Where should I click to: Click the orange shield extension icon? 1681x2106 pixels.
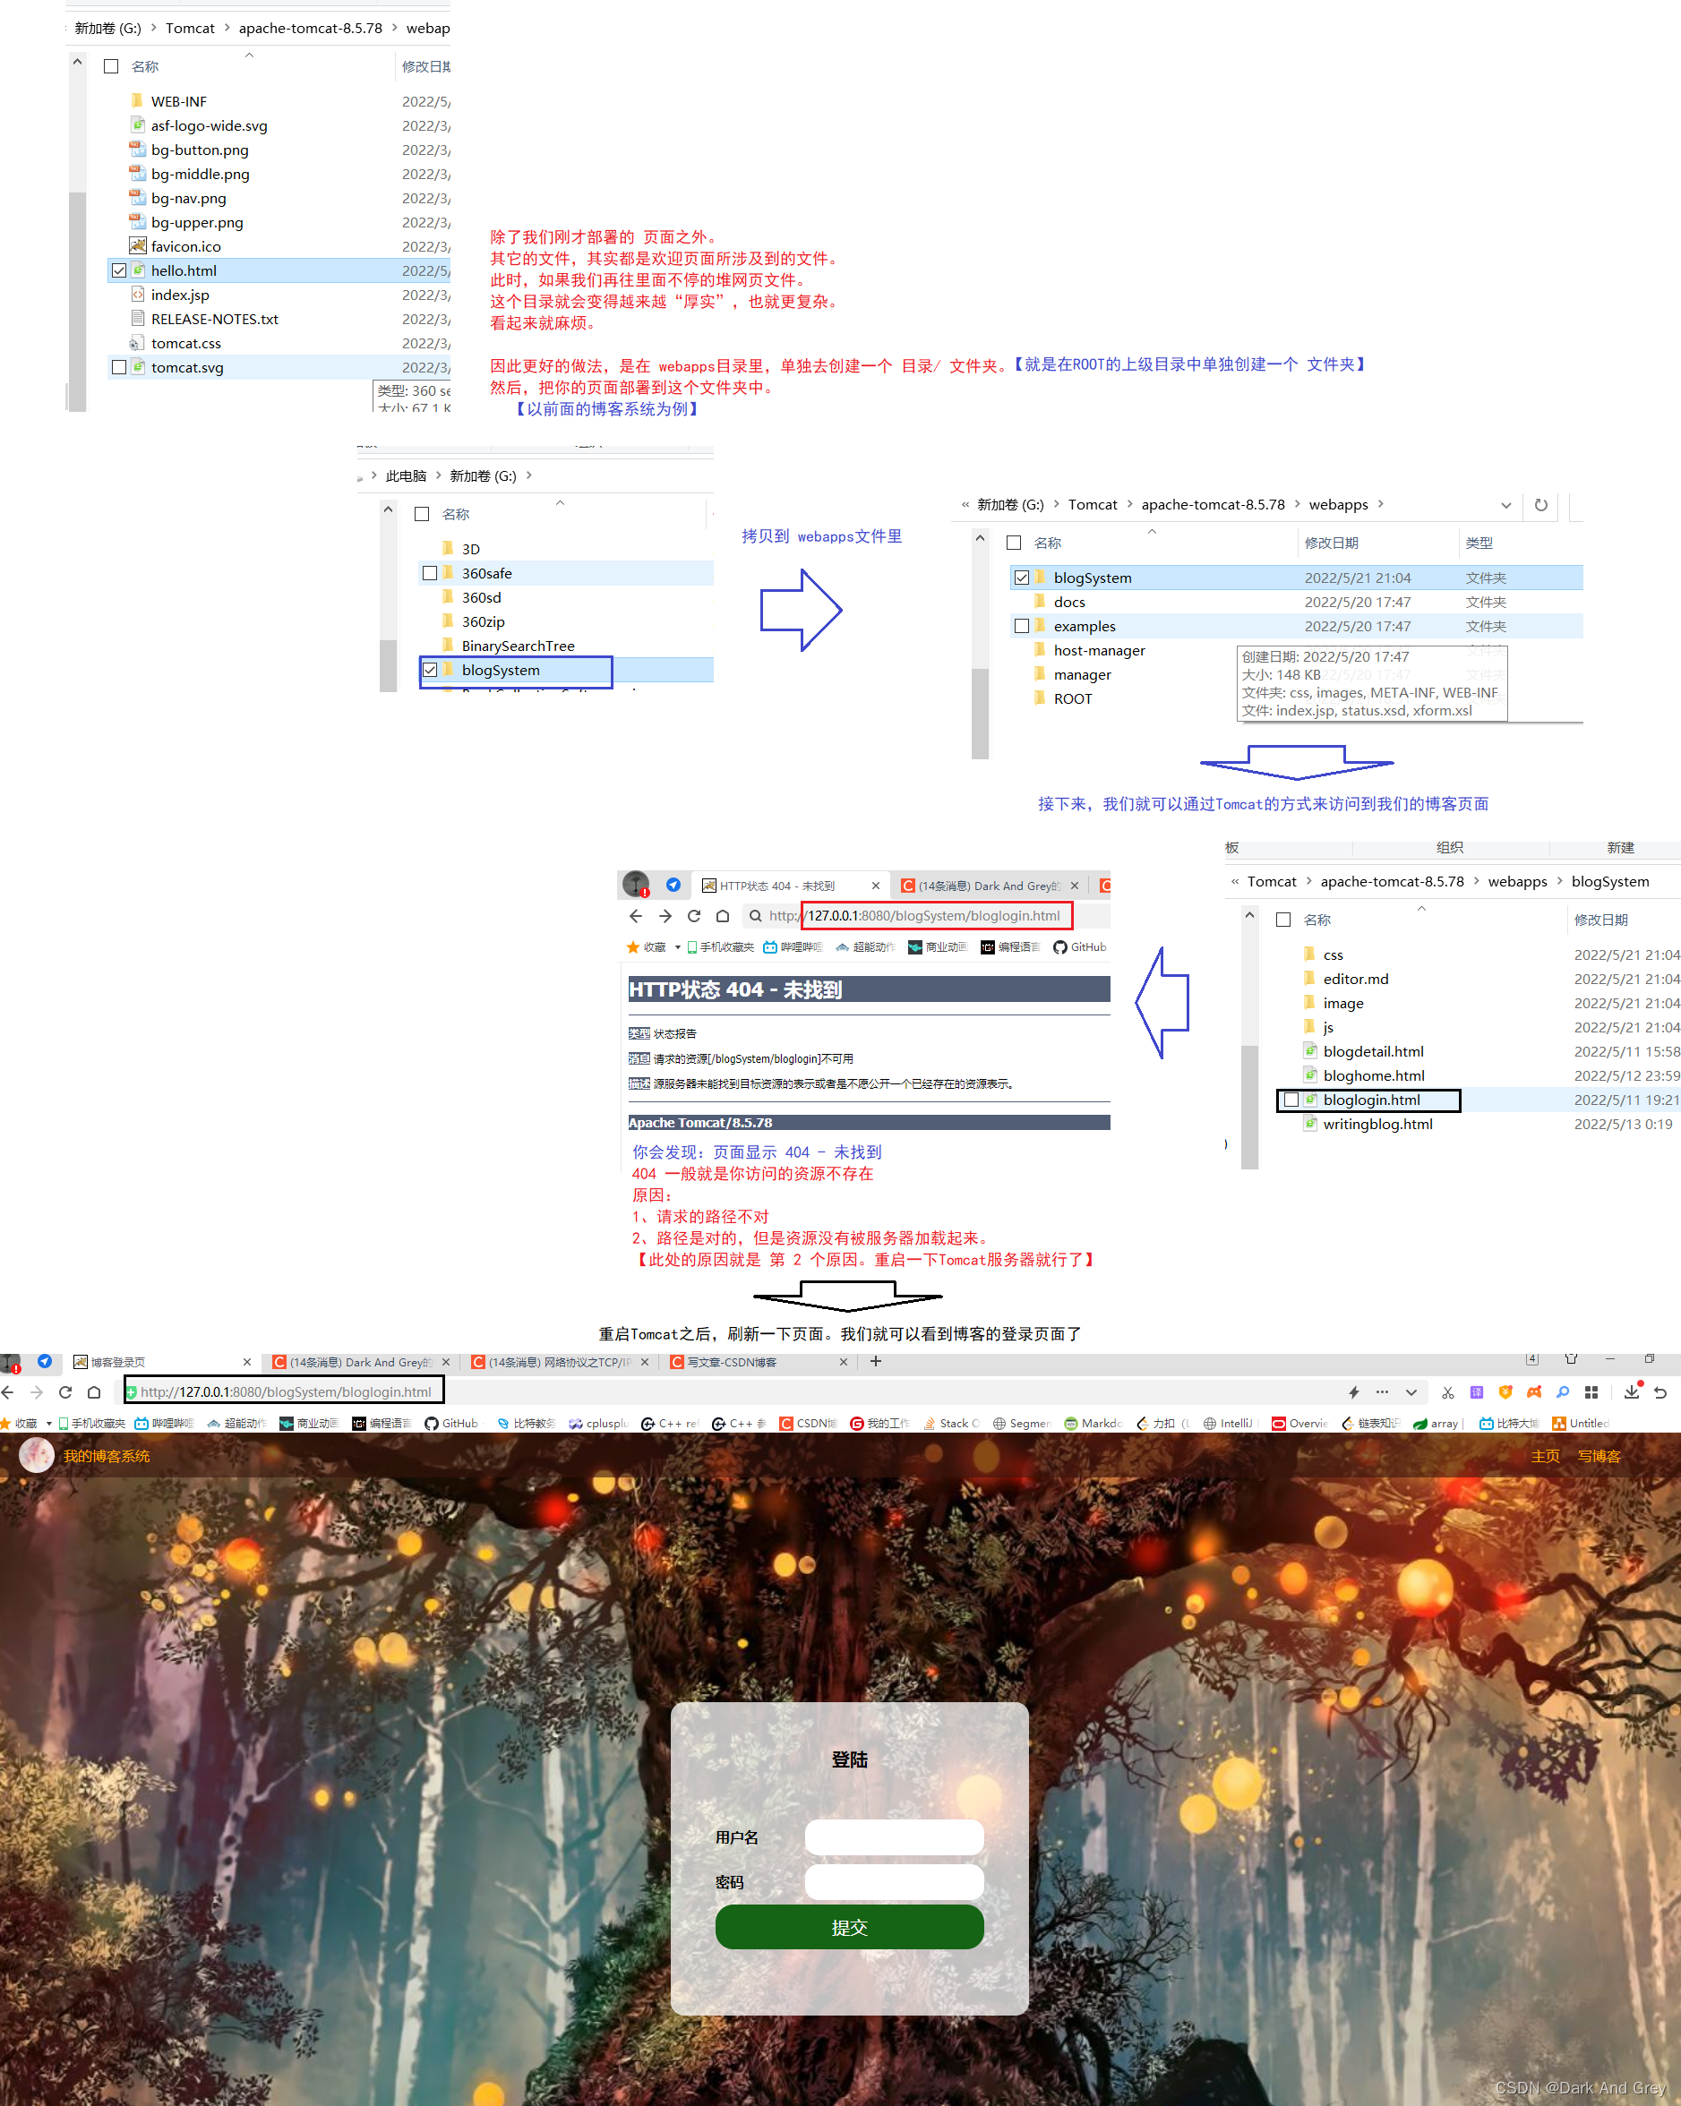(x=1505, y=1392)
